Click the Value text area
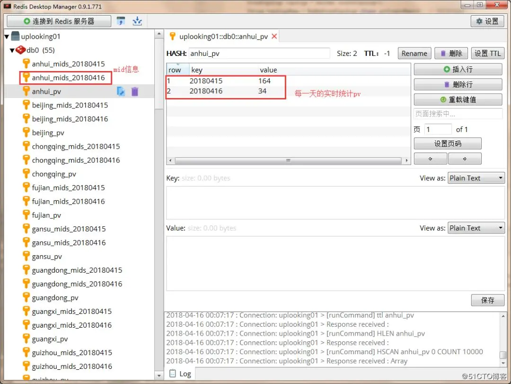 (335, 263)
